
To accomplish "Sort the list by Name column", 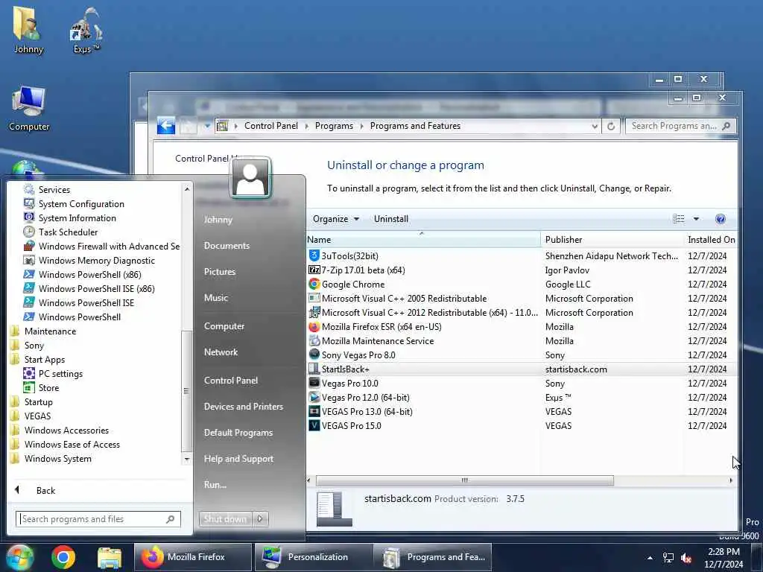I will pos(423,239).
